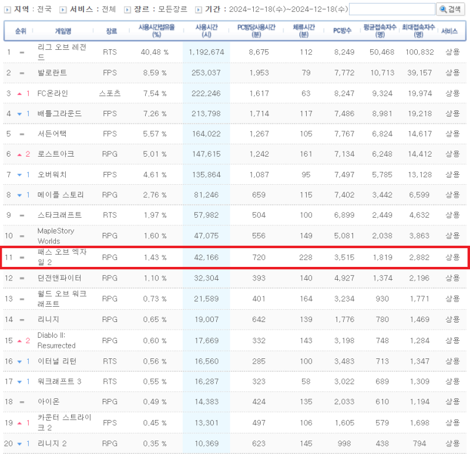Image resolution: width=470 pixels, height=454 pixels.
Task: Sort by 평균접속자수(명) column header
Action: (x=380, y=31)
